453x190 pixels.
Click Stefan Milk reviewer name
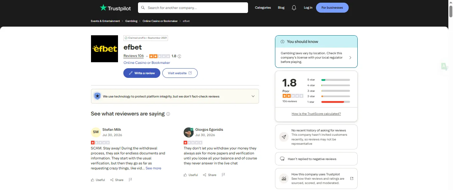click(x=112, y=129)
